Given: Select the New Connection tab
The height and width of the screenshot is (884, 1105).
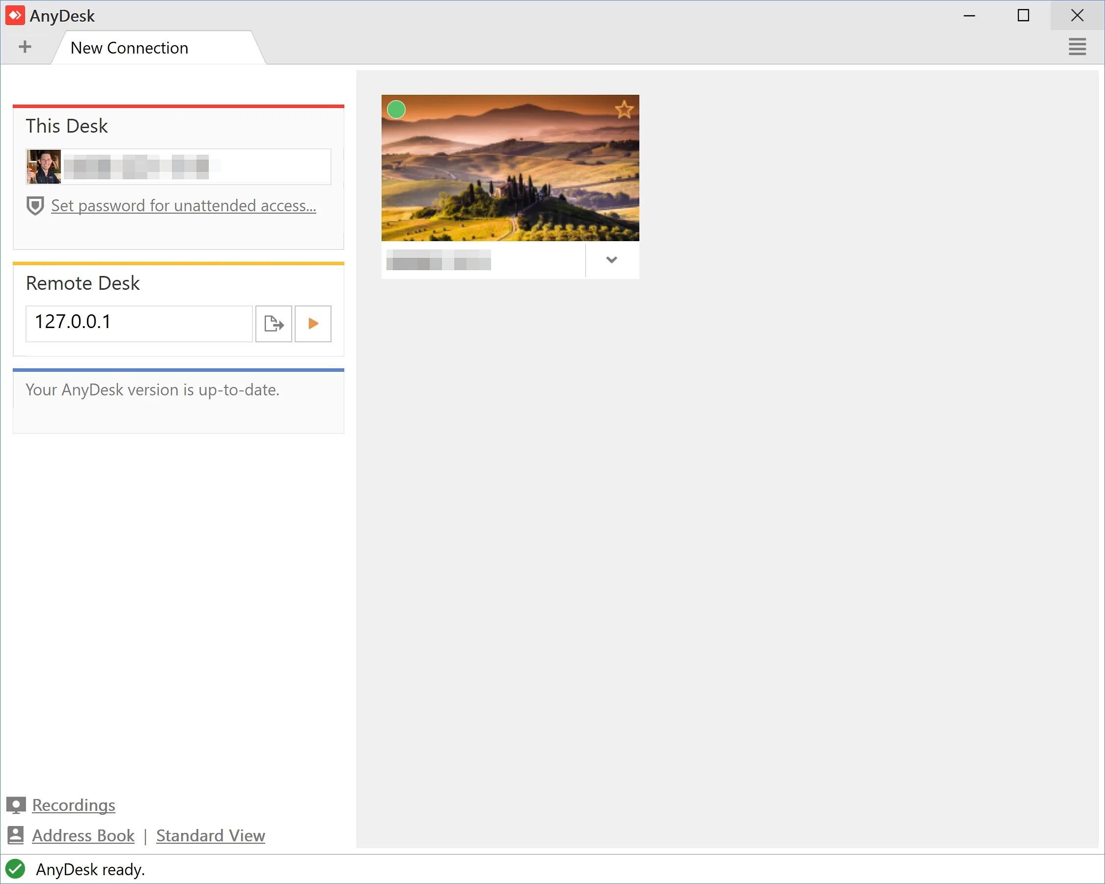Looking at the screenshot, I should pos(129,48).
